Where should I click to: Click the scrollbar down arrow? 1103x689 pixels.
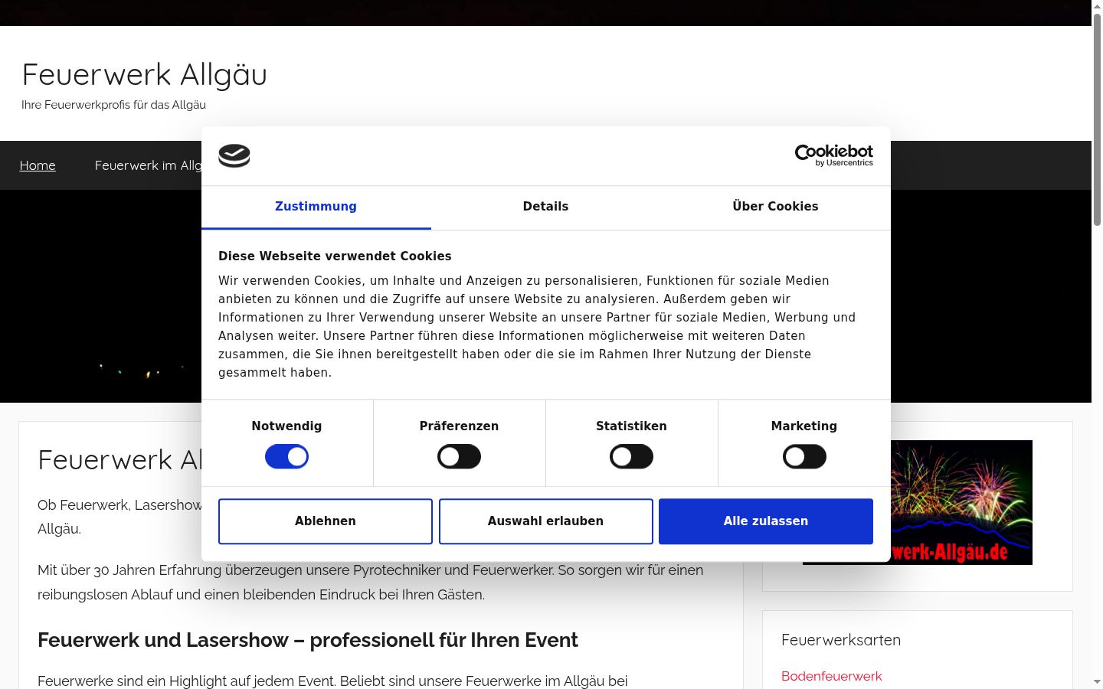(1097, 681)
